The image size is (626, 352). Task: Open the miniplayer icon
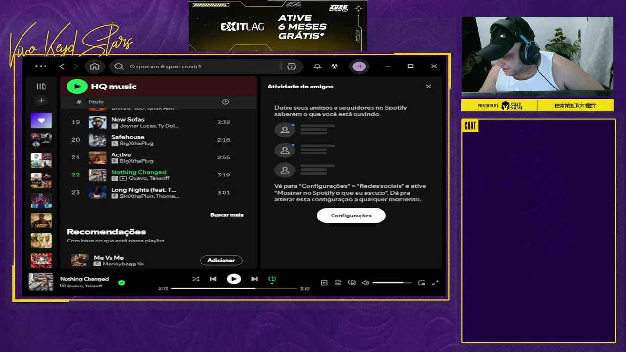(x=422, y=283)
